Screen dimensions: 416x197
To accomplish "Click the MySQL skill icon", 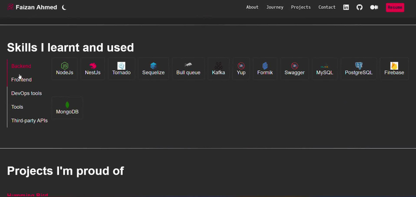I will point(324,66).
